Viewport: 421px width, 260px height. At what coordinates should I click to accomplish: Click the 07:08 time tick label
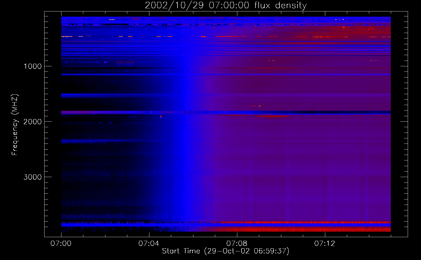(x=237, y=243)
